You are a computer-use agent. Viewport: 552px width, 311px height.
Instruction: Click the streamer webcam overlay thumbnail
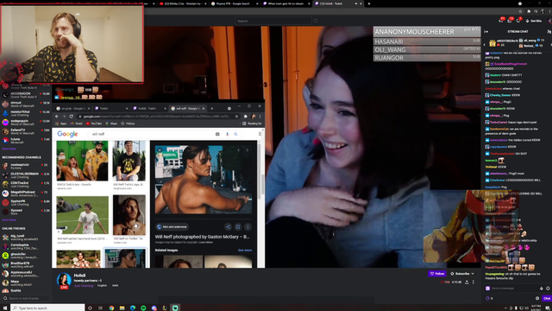72,44
